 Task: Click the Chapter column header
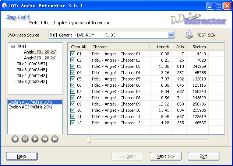[120, 47]
